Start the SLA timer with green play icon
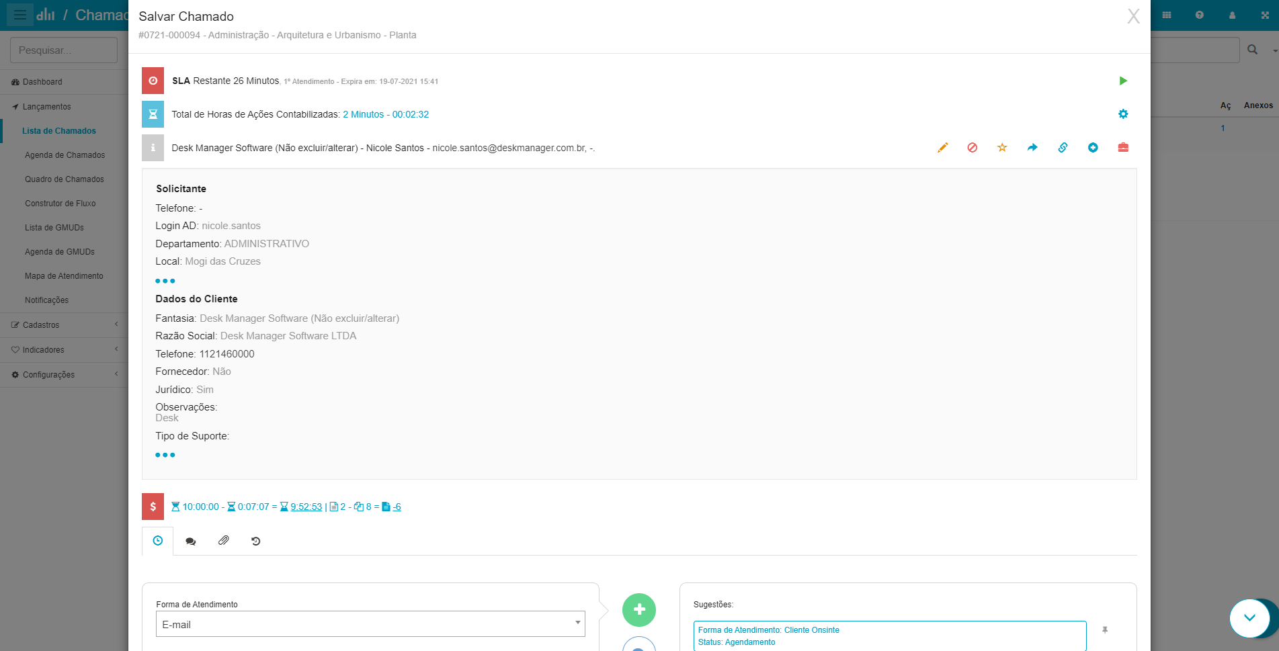This screenshot has height=651, width=1279. [x=1122, y=81]
